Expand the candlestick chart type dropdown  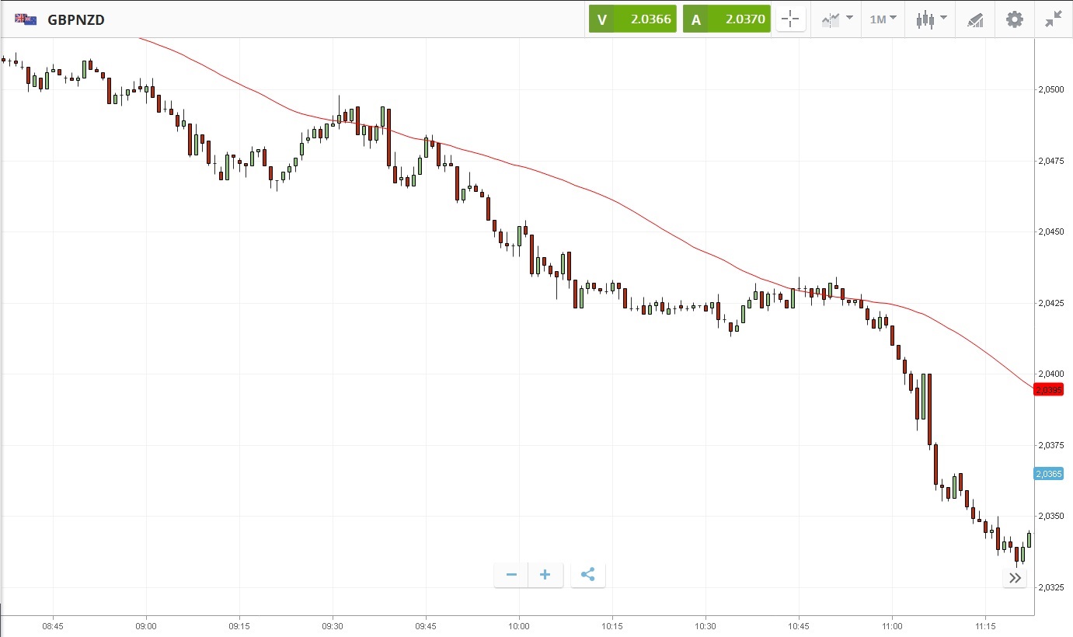coord(931,19)
